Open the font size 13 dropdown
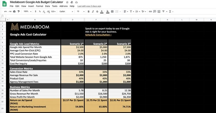 point(81,12)
